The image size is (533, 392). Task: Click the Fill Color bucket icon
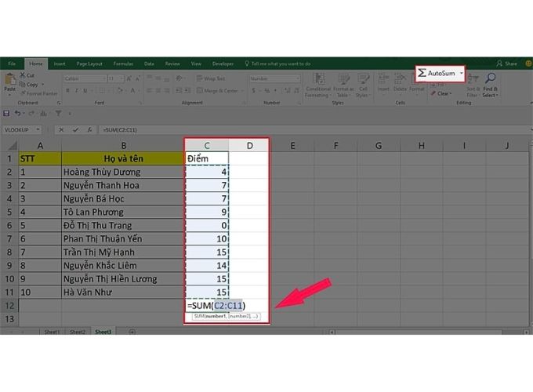tap(120, 90)
